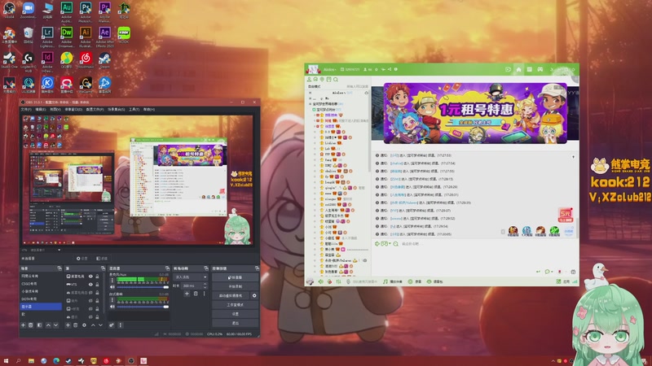The width and height of the screenshot is (652, 366).
Task: Click OBS Start Recording button
Action: (235, 286)
